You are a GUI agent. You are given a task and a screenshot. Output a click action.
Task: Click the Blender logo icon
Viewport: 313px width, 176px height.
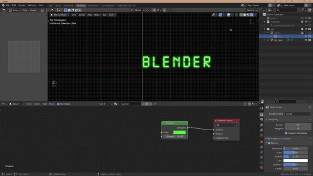click(3, 5)
